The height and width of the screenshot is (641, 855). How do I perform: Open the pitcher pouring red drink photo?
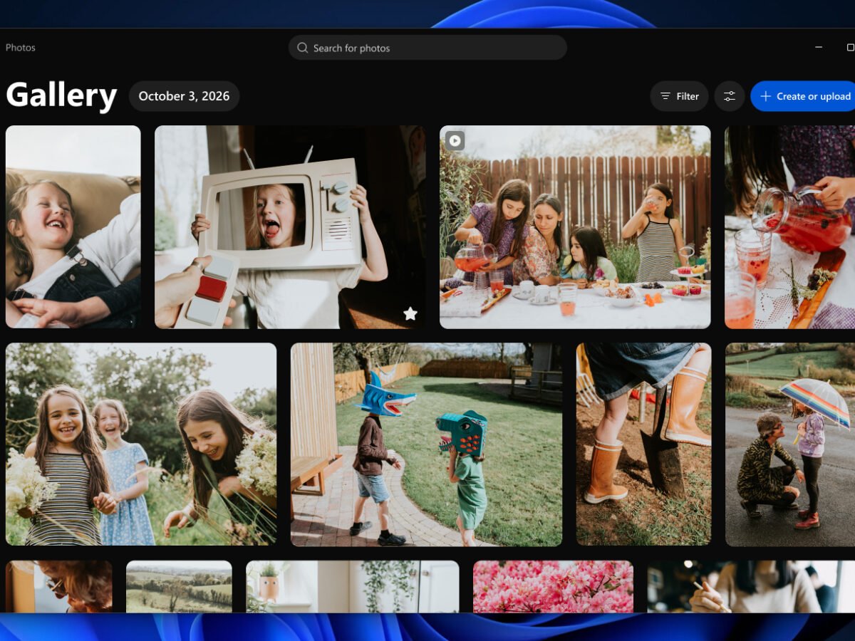pos(789,227)
